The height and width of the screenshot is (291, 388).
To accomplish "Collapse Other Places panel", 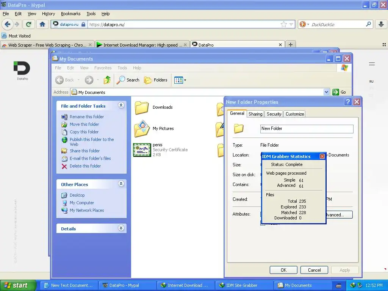I will pos(121,184).
